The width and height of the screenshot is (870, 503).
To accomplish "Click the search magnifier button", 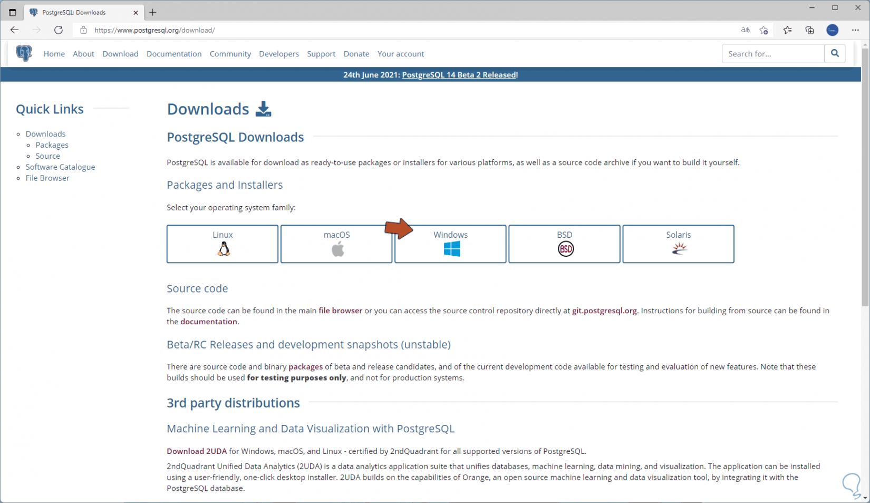I will click(x=835, y=53).
